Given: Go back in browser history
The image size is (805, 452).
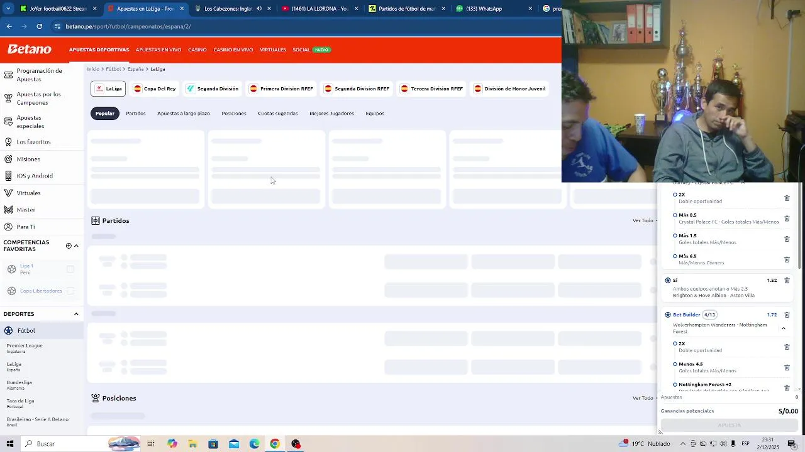Looking at the screenshot, I should pos(9,26).
